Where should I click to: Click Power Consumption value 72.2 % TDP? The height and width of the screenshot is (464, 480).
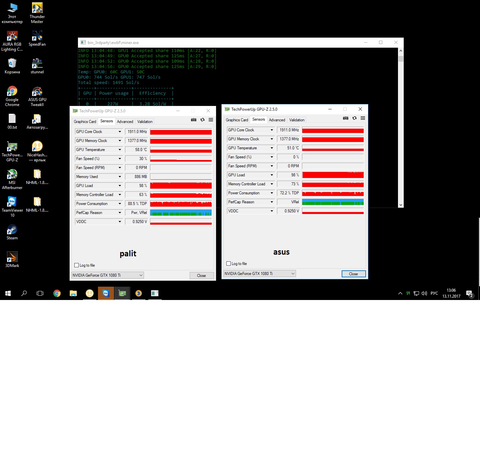(x=288, y=193)
